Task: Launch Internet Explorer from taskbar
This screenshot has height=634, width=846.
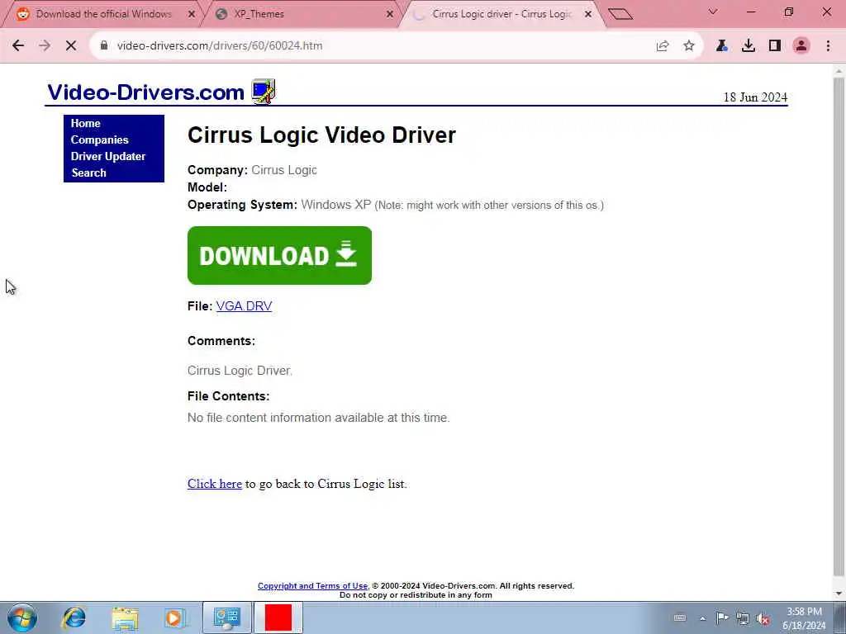Action: coord(74,617)
